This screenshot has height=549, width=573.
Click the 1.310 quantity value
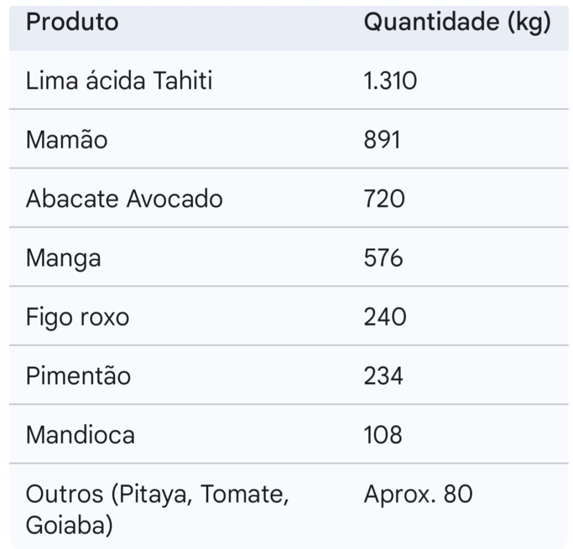point(390,82)
